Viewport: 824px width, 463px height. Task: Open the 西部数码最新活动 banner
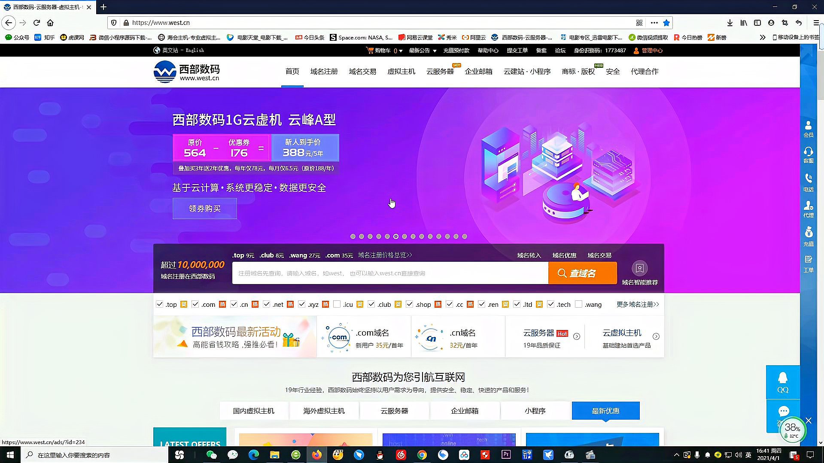coord(235,337)
